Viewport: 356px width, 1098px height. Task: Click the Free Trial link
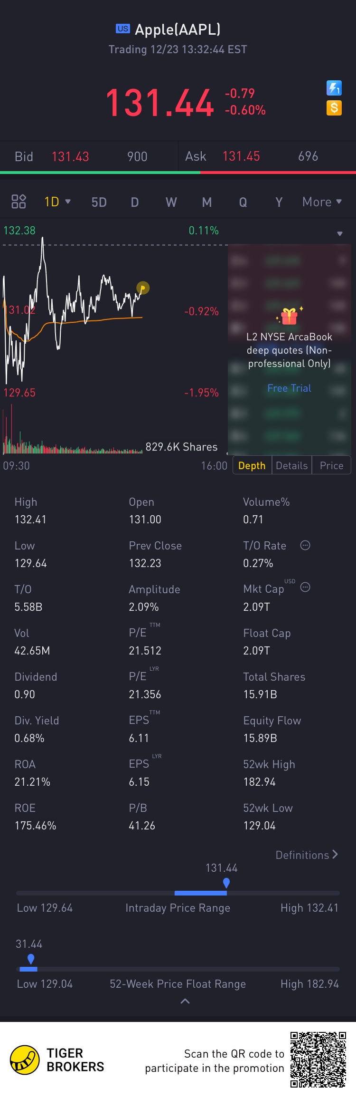(289, 388)
